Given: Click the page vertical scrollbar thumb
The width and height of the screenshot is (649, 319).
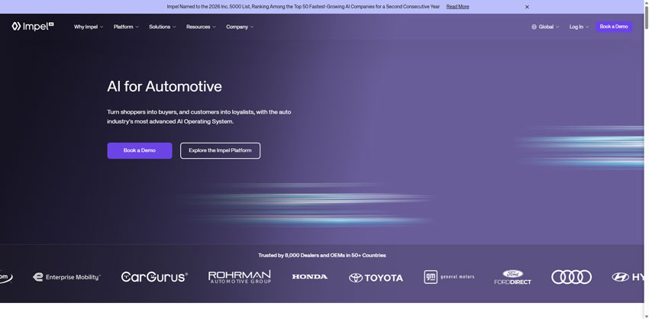Looking at the screenshot, I should point(647,18).
